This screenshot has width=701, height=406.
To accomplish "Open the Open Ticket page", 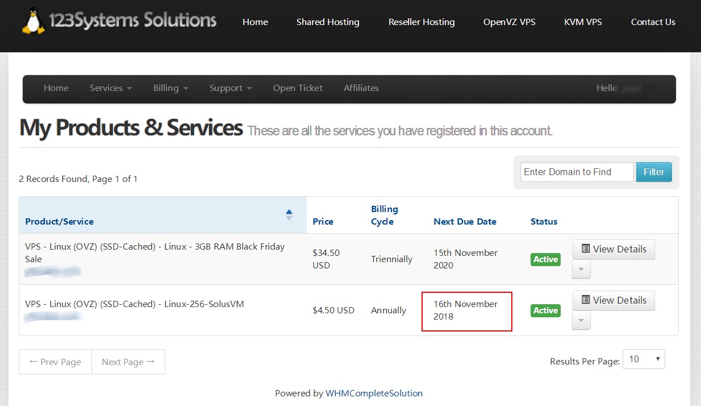I will (x=298, y=88).
